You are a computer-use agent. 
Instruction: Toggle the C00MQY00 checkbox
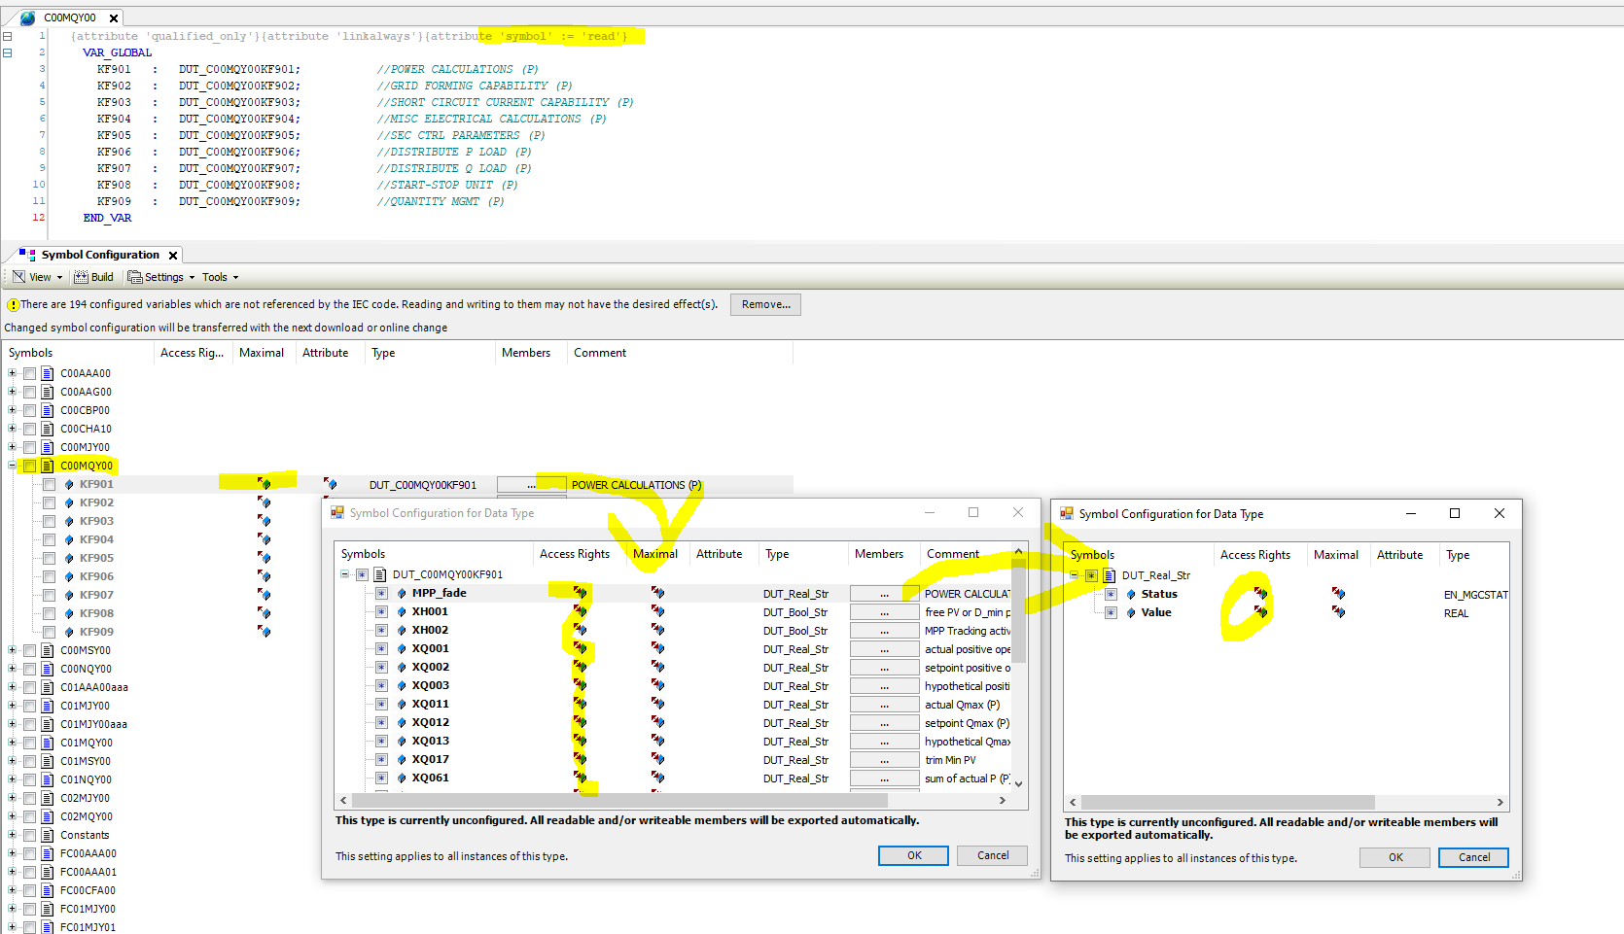click(30, 466)
